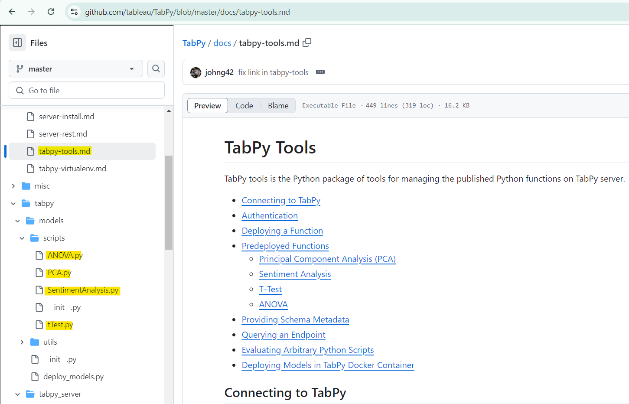This screenshot has width=629, height=404.
Task: Open the master branch dropdown
Action: [76, 68]
